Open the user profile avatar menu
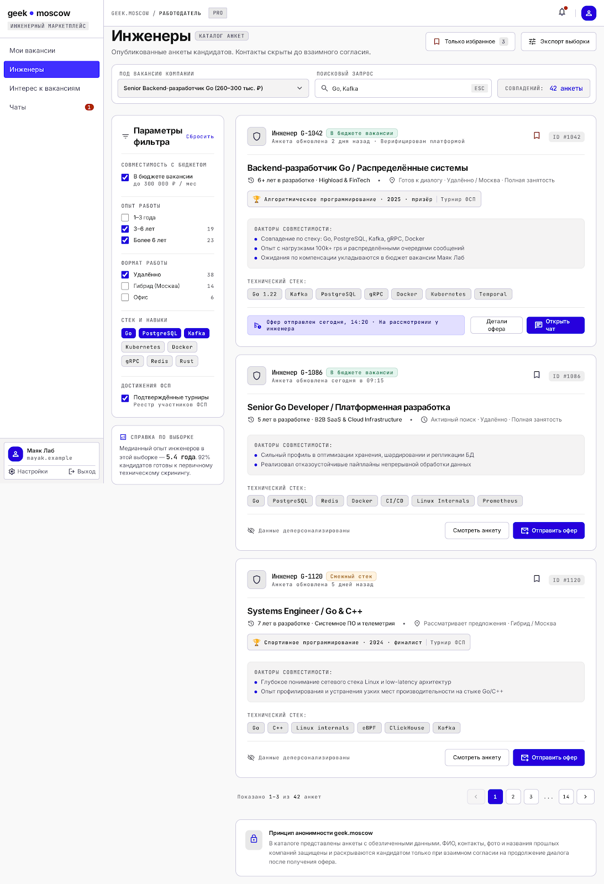This screenshot has height=884, width=604. [589, 13]
